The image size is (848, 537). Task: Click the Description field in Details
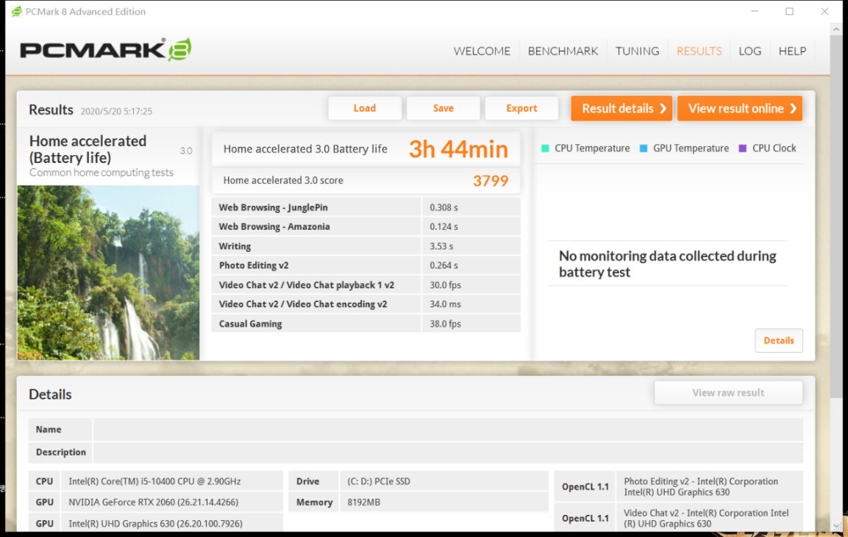(448, 453)
